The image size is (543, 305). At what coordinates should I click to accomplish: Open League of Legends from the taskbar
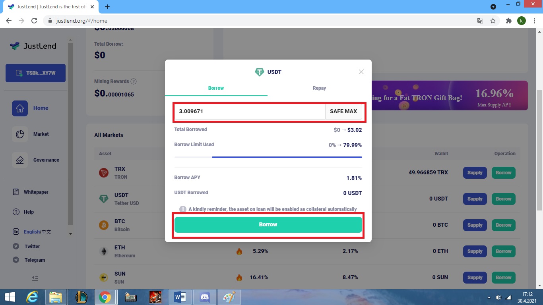tap(81, 297)
